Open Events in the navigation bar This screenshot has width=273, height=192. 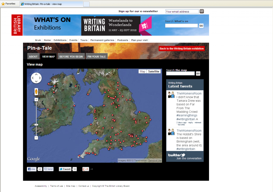(73, 40)
